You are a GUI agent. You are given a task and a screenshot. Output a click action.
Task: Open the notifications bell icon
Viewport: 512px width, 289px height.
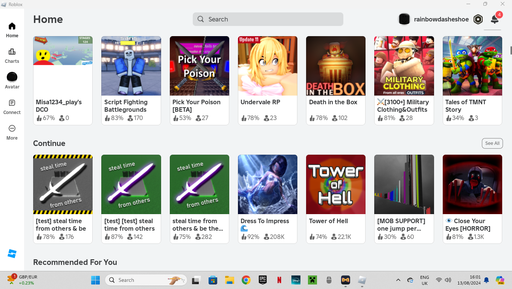coord(495,19)
